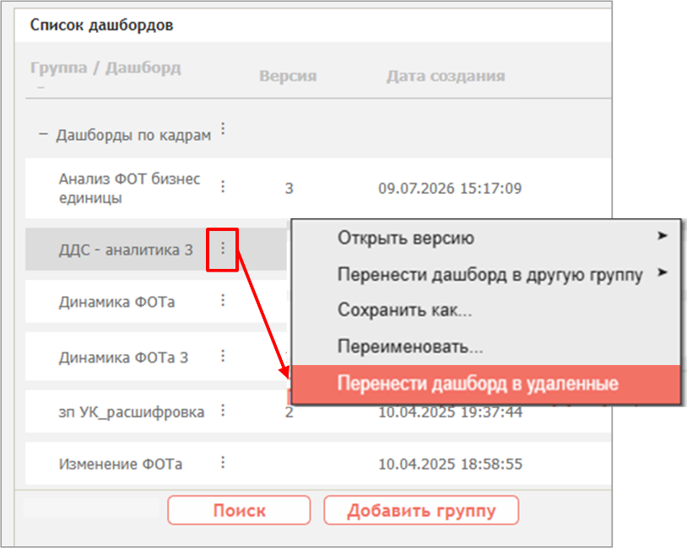Click the Добавить группу button
Screen dimensions: 687x548
click(421, 510)
